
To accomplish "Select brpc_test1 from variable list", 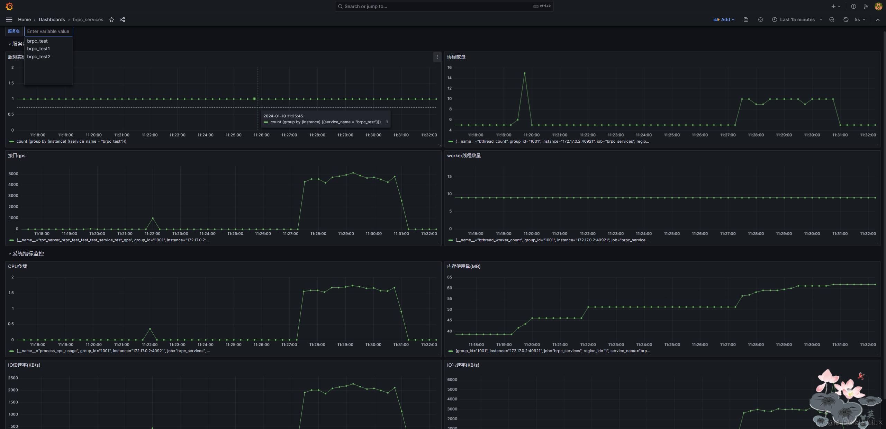I will 38,49.
